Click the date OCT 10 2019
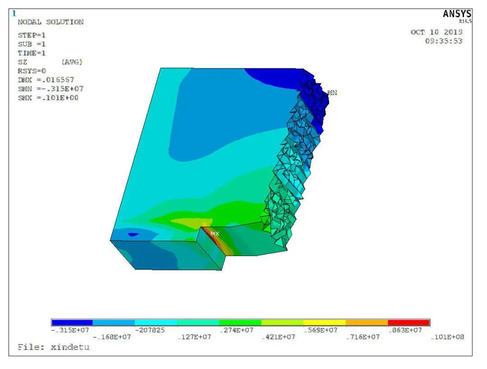 click(x=436, y=32)
